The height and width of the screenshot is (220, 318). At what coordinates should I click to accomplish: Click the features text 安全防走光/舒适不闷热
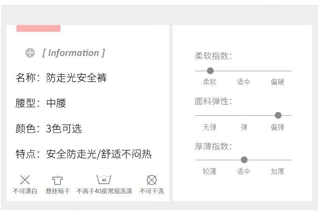(99, 154)
